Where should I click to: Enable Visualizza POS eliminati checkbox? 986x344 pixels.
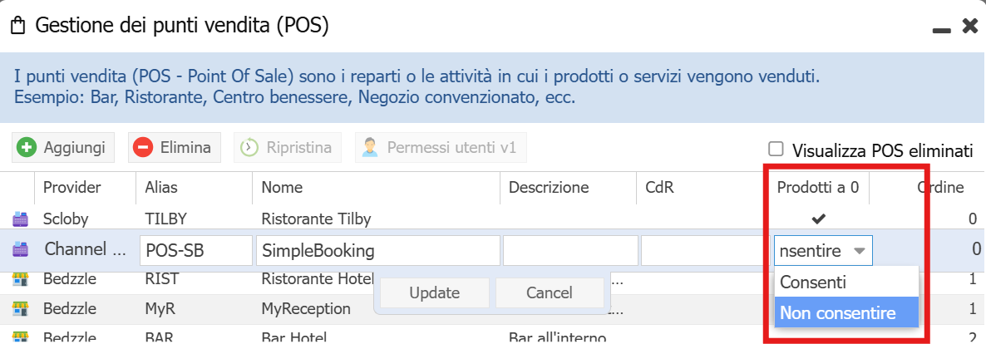[x=776, y=150]
